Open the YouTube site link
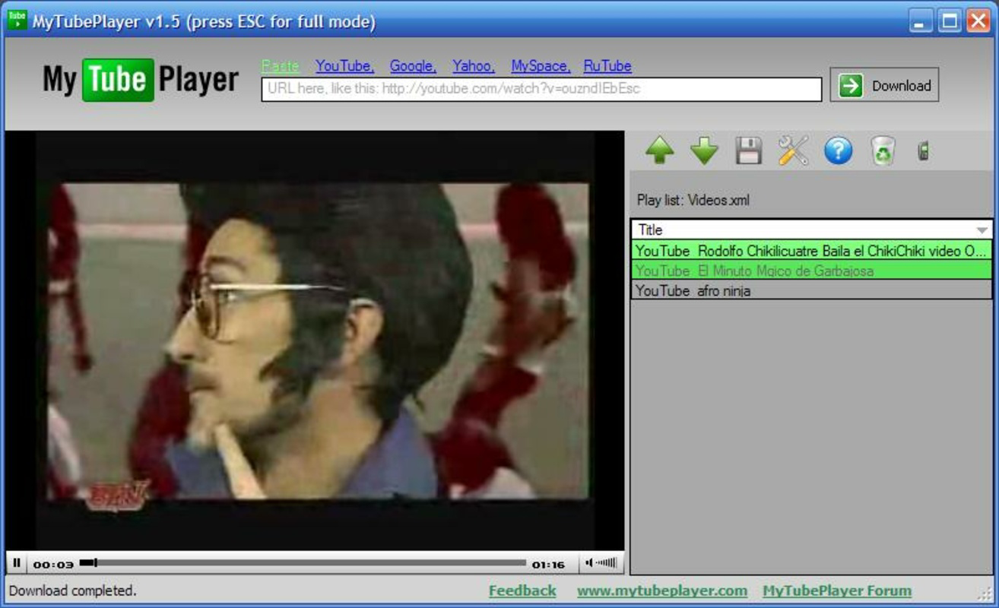The height and width of the screenshot is (608, 999). tap(344, 66)
